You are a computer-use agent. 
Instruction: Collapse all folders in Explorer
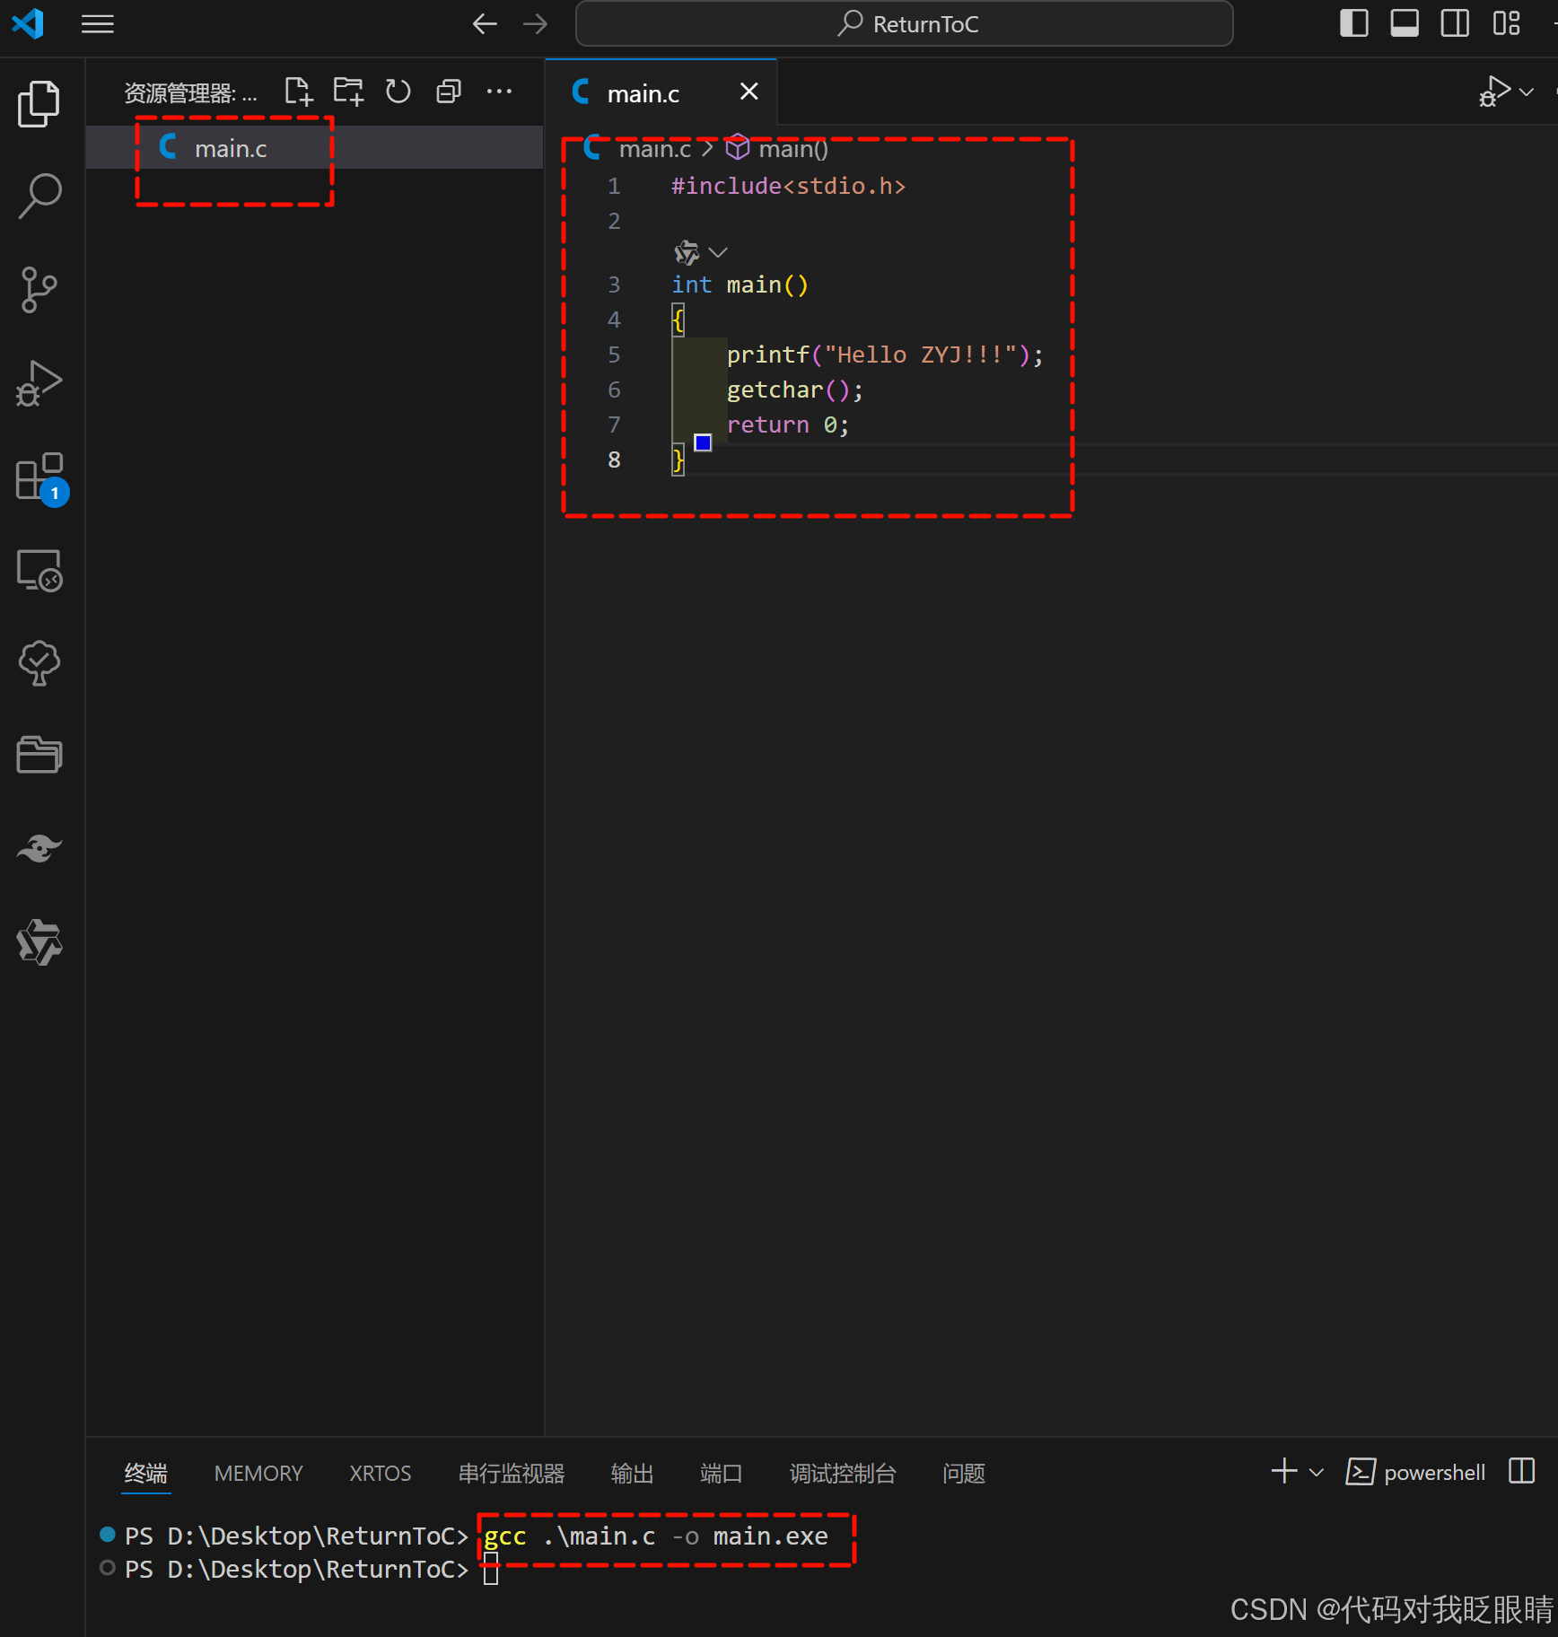(449, 92)
